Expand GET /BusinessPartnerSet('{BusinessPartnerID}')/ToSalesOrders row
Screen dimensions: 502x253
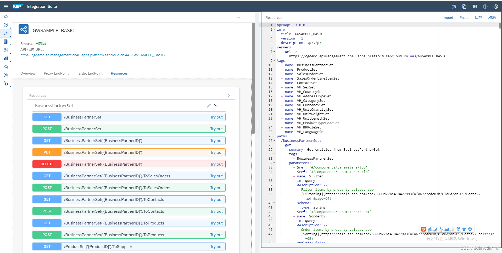coord(129,176)
